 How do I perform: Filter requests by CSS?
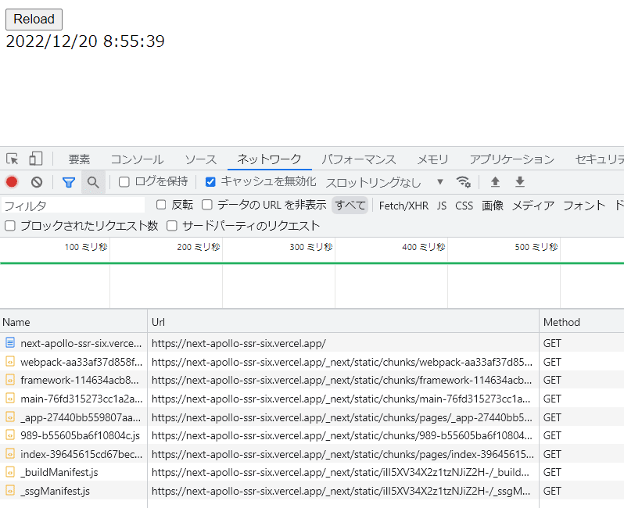(464, 206)
